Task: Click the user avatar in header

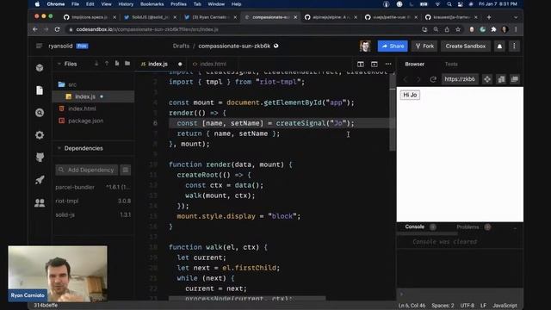Action: [x=365, y=46]
